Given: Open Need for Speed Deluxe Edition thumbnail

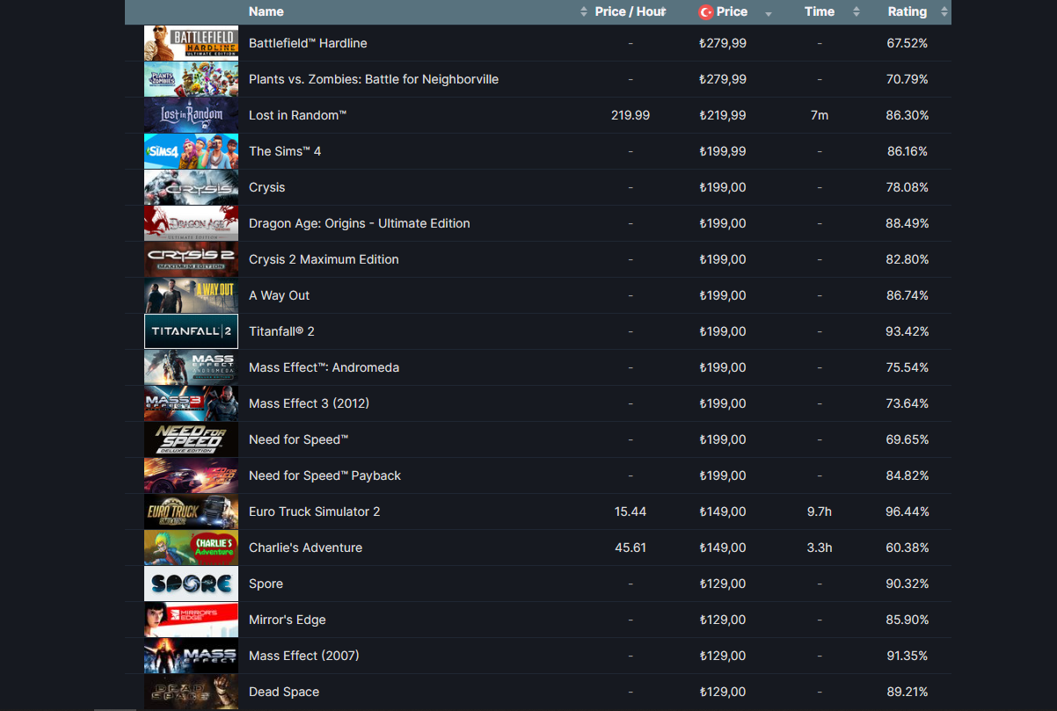Looking at the screenshot, I should (191, 439).
